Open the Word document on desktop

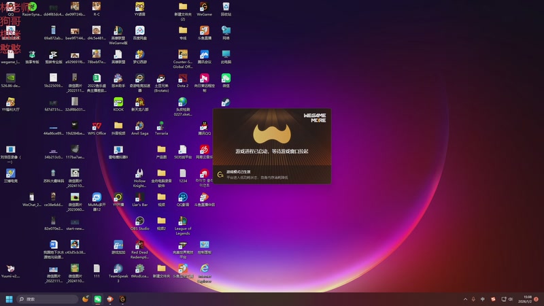pyautogui.click(x=54, y=250)
